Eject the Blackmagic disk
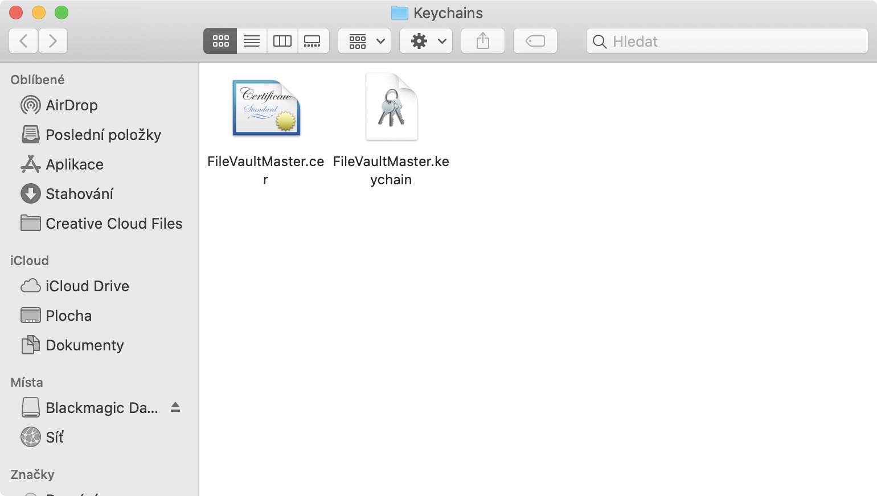The height and width of the screenshot is (496, 877). click(x=175, y=407)
